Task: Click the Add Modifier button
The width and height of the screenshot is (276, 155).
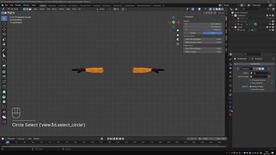Action: pos(254,64)
